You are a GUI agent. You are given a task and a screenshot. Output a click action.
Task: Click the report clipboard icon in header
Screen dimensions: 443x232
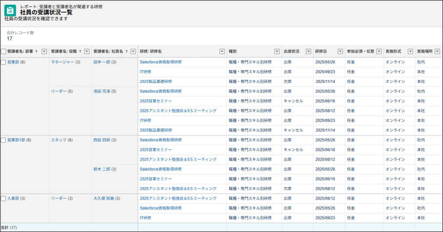click(x=10, y=12)
